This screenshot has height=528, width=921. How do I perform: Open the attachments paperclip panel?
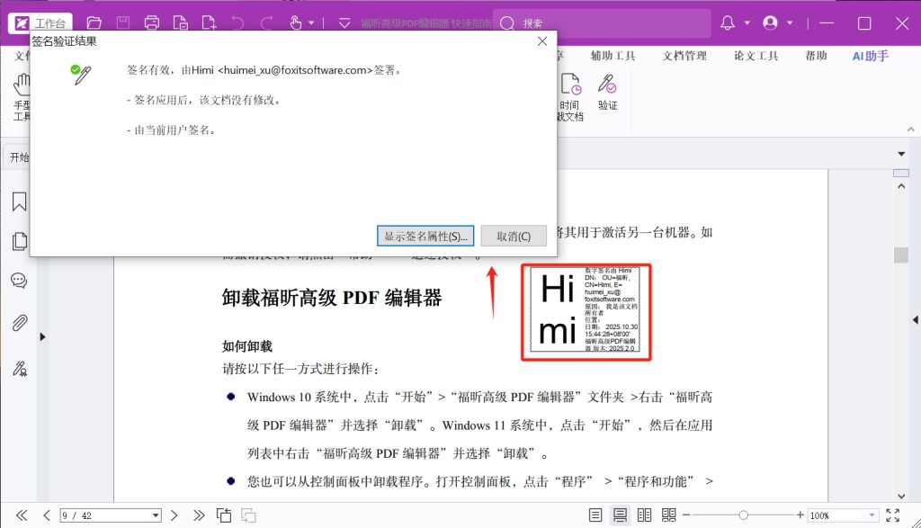click(x=19, y=323)
